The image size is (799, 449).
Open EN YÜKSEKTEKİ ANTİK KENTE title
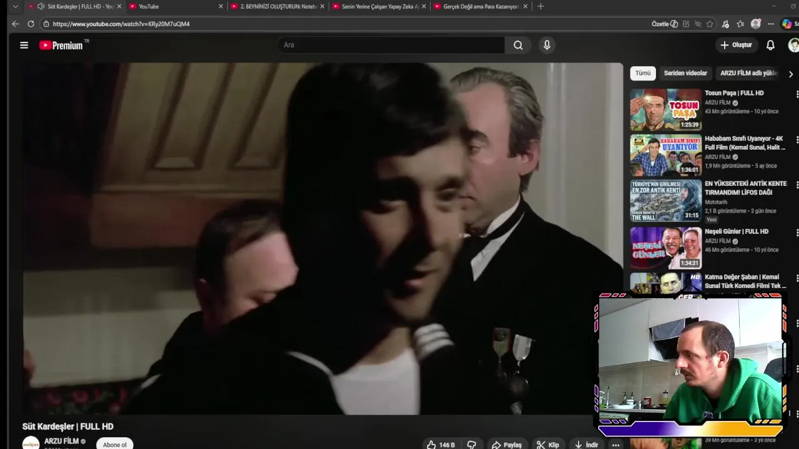(745, 188)
